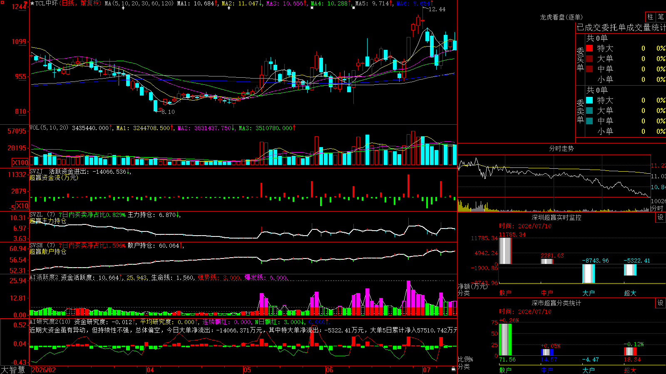Click the lock icon at the chart's bottom-right

coord(453,369)
